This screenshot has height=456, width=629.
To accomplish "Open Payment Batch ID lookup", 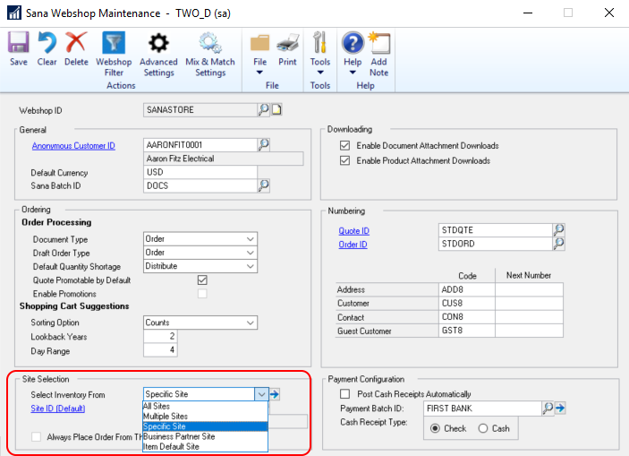I will tap(548, 409).
